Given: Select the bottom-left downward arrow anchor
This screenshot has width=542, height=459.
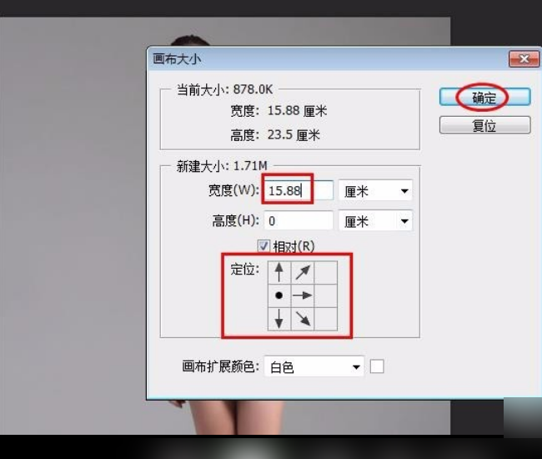Looking at the screenshot, I should pos(279,319).
